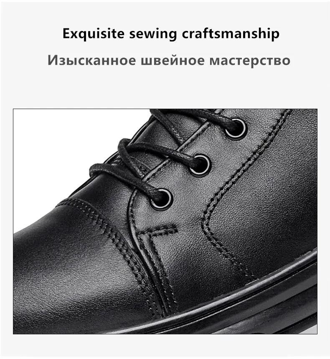Click the word "Изысканное" in the subtitle
Image resolution: width=330 pixels, height=359 pixels.
[x=91, y=61]
